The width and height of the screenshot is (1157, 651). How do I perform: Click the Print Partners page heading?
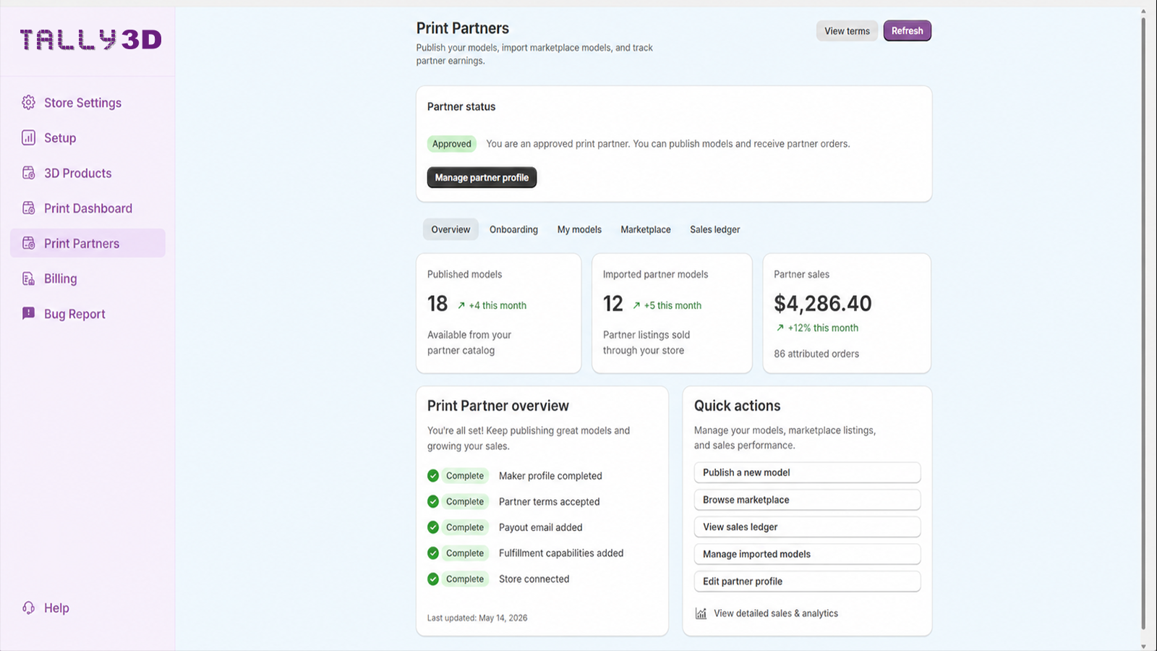[463, 28]
